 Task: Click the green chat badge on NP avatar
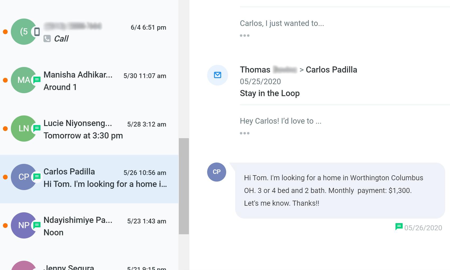pyautogui.click(x=37, y=225)
